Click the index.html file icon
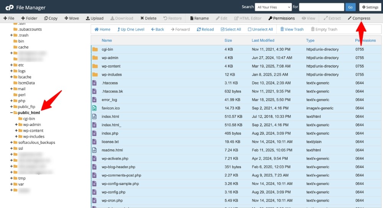Image resolution: width=383 pixels, height=208 pixels. click(95, 116)
